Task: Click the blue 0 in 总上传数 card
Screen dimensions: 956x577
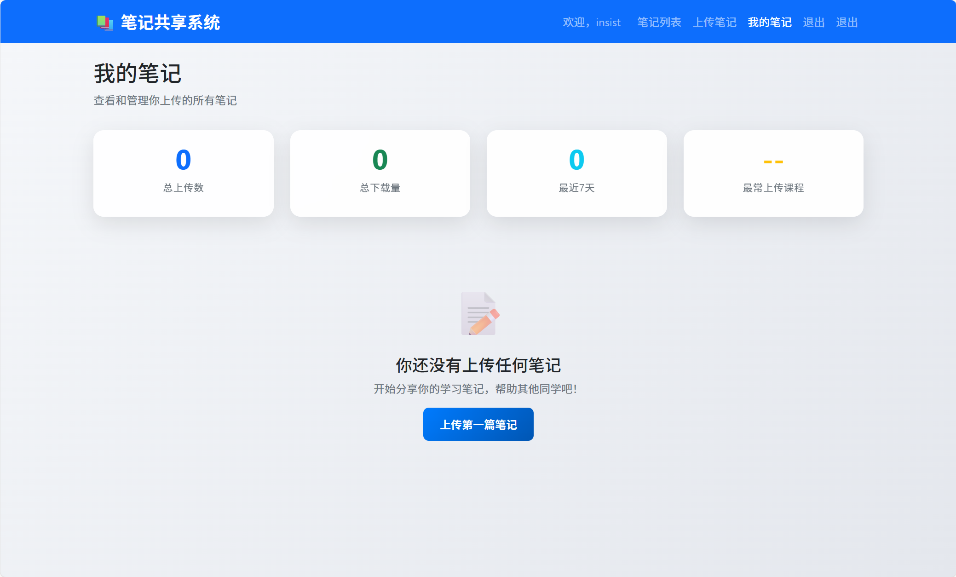Action: pyautogui.click(x=183, y=160)
